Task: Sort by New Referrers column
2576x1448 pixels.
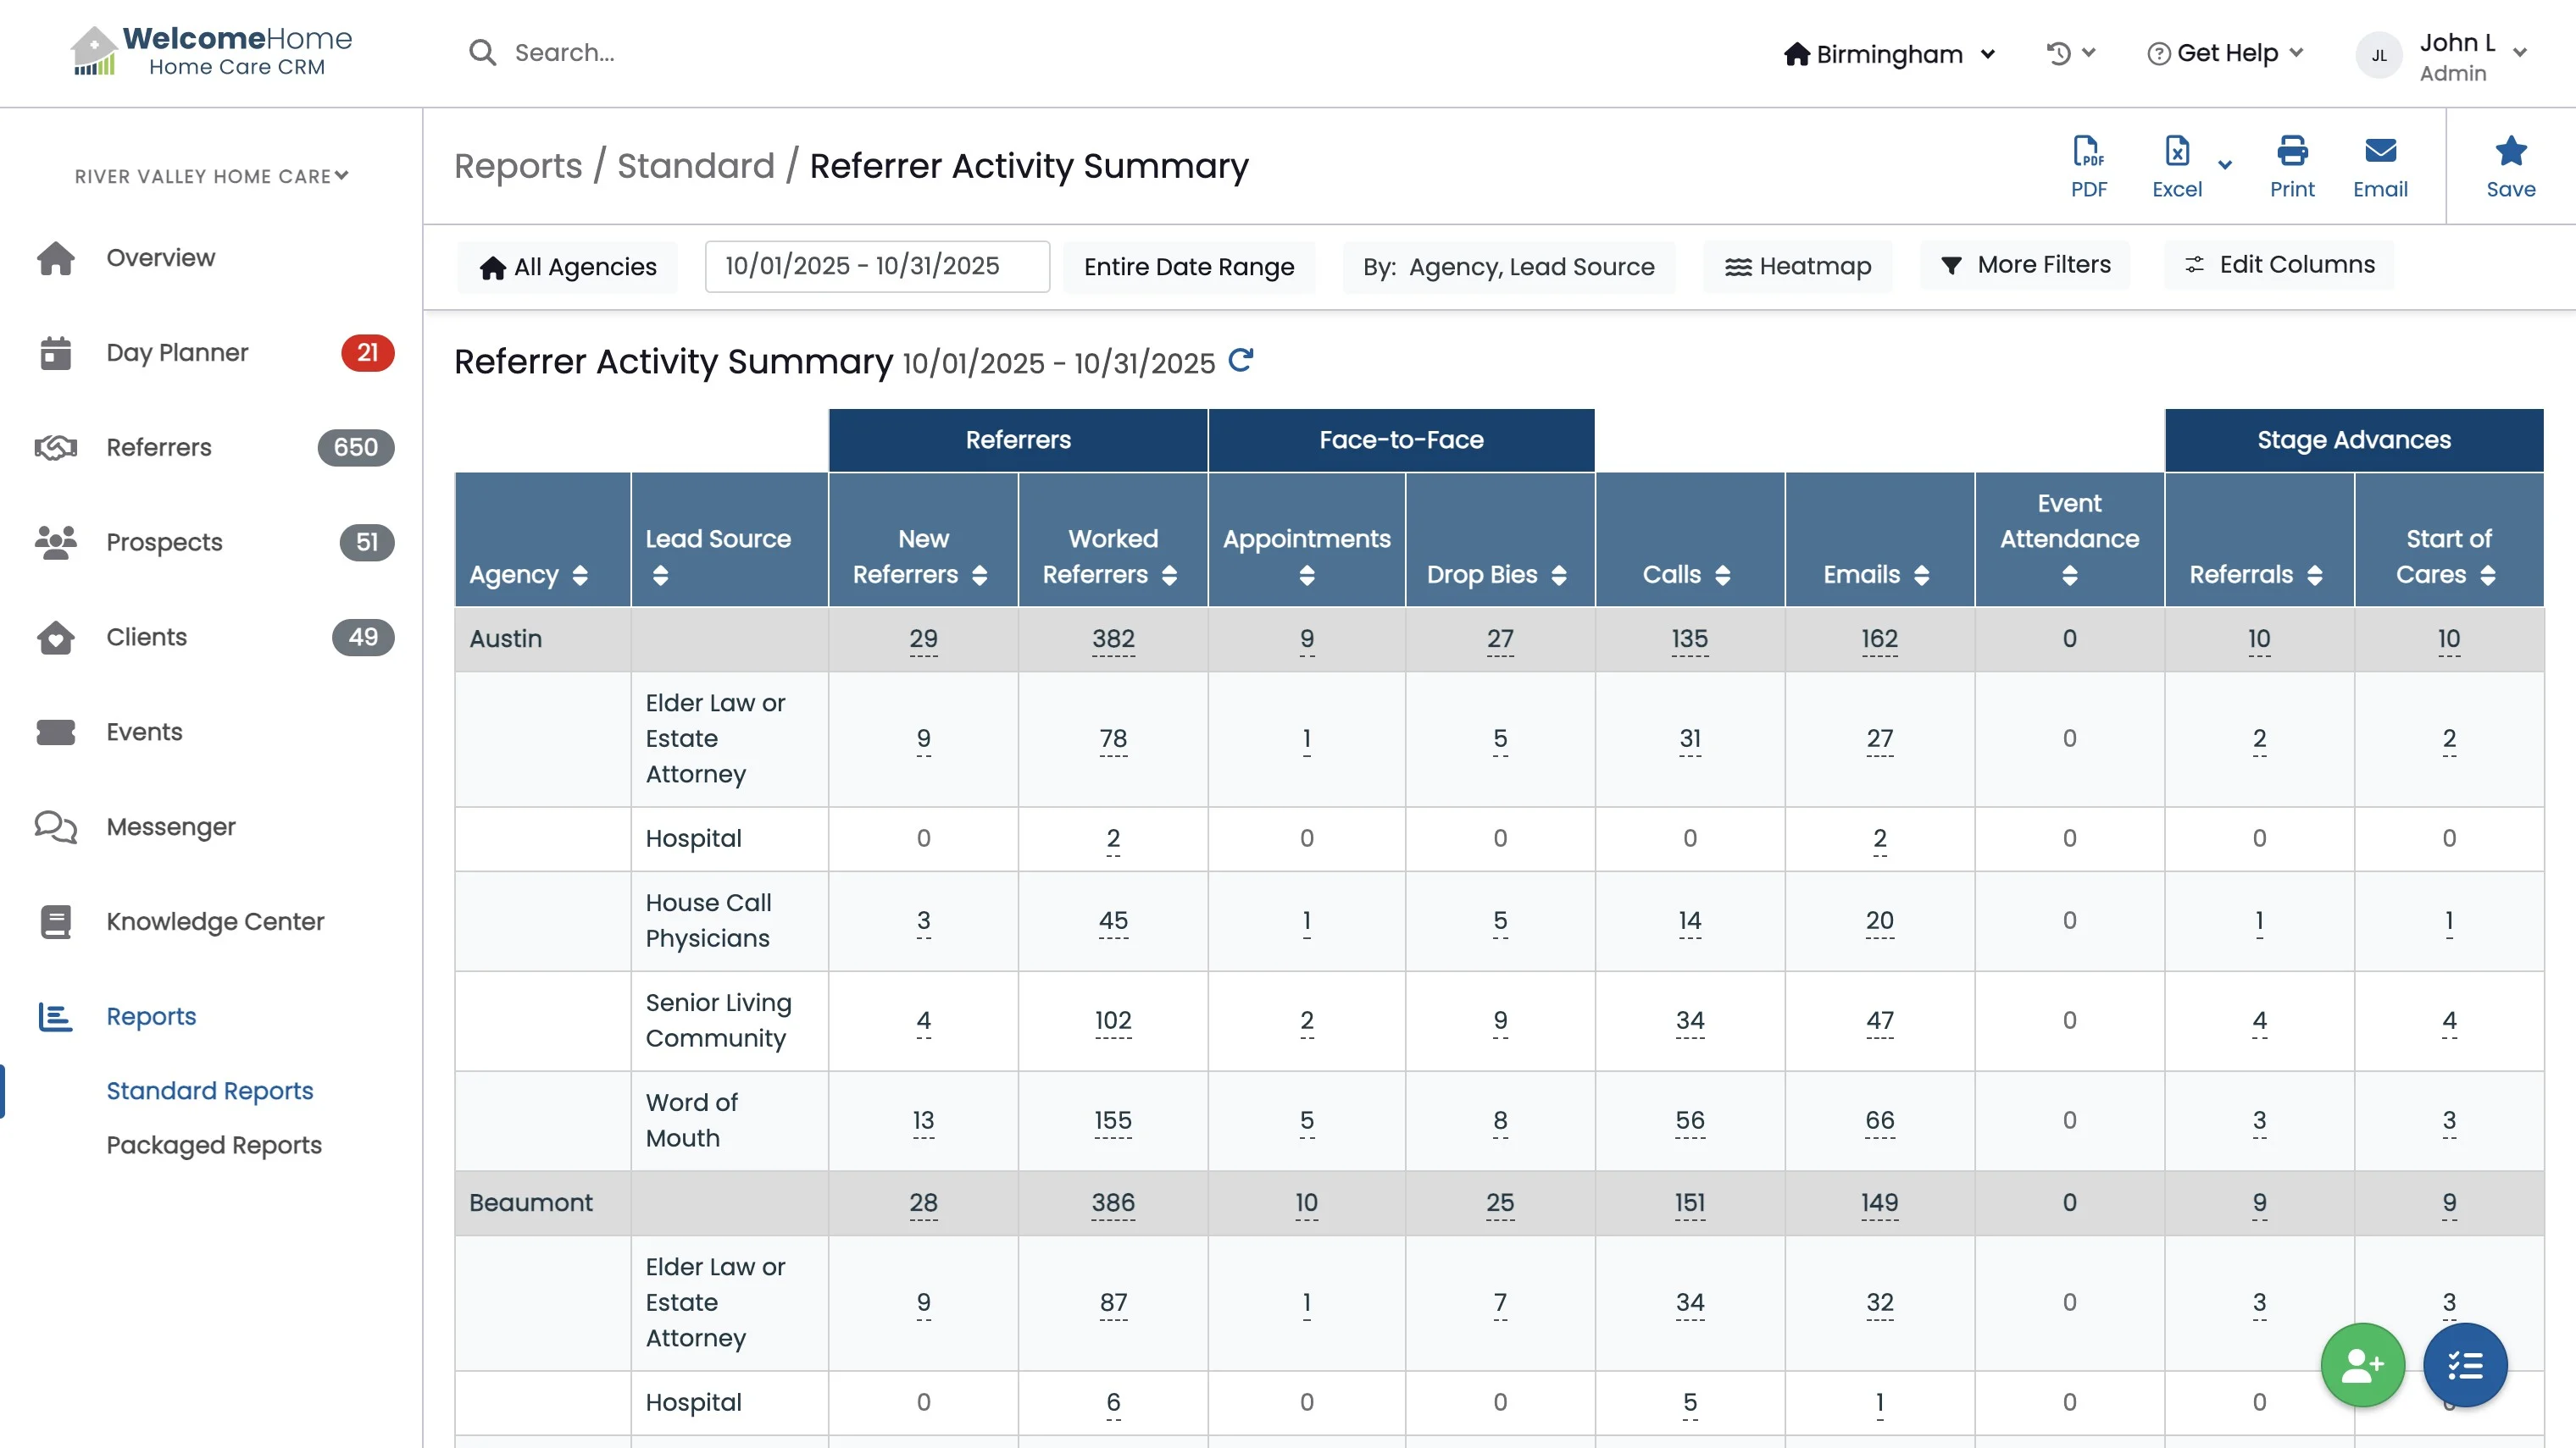Action: point(979,576)
